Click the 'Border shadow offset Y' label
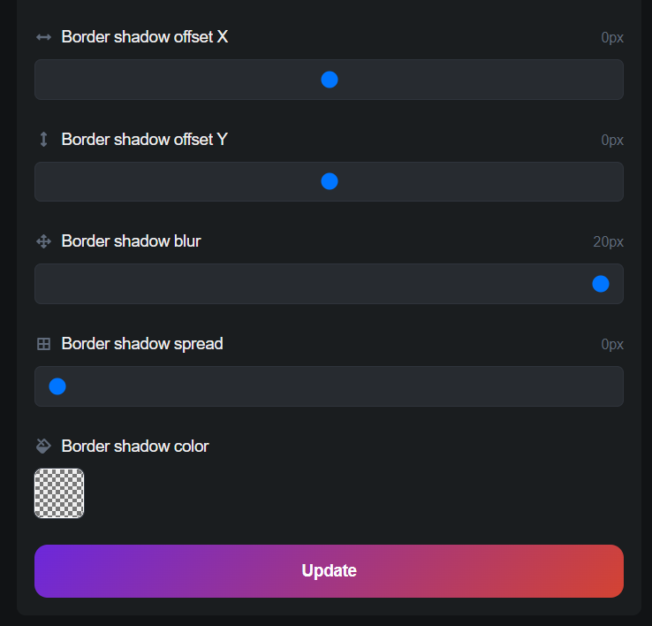Screen dimensions: 652x626 [145, 140]
